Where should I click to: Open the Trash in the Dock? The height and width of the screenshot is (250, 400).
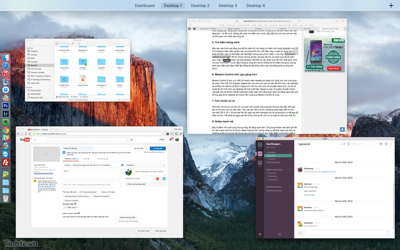(5, 198)
